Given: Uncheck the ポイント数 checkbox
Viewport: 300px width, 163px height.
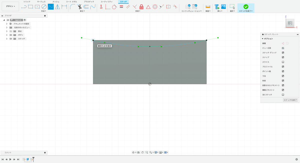Looking at the screenshot, I should 283,71.
